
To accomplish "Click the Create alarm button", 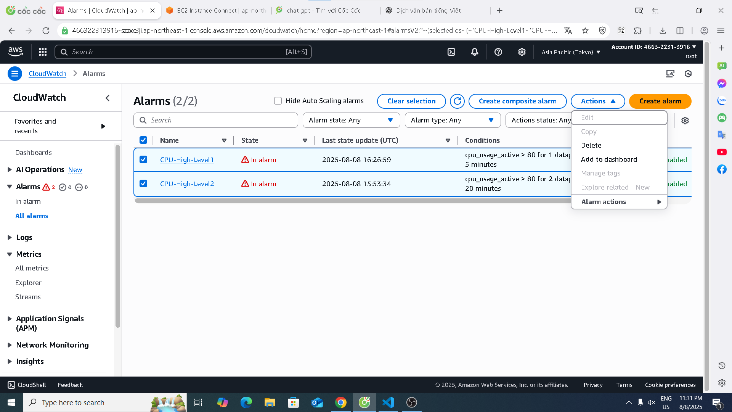I will click(x=660, y=101).
